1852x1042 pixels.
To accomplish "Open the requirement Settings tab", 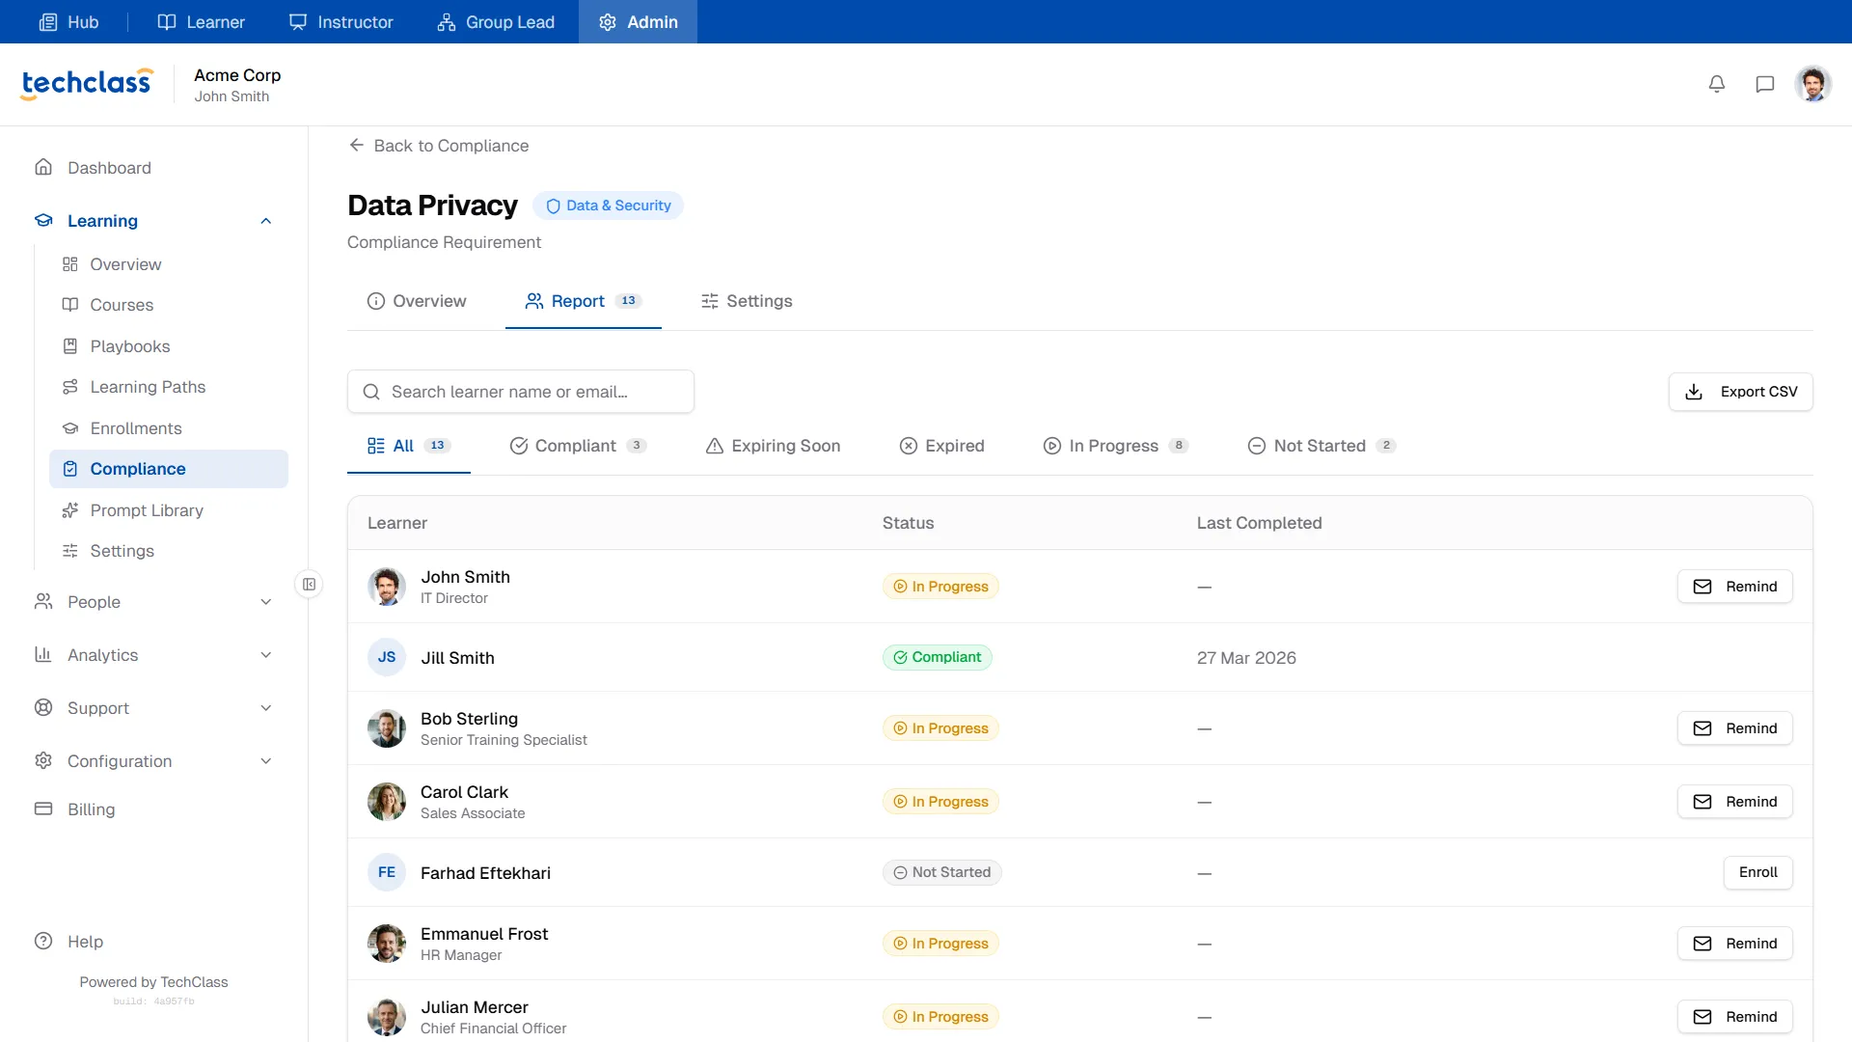I will [x=747, y=301].
